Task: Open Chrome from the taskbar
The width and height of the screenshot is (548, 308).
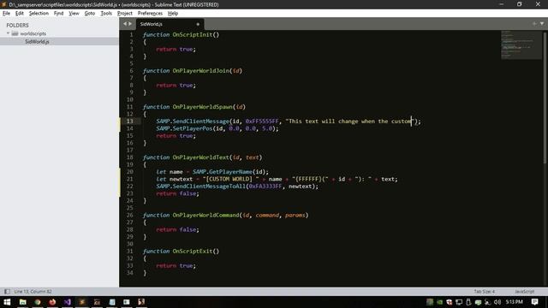Action: [38, 302]
